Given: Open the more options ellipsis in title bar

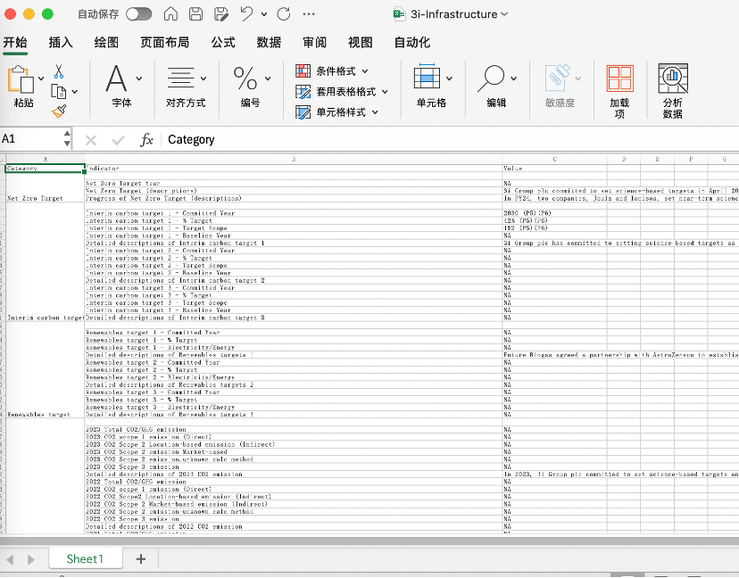Looking at the screenshot, I should [309, 14].
